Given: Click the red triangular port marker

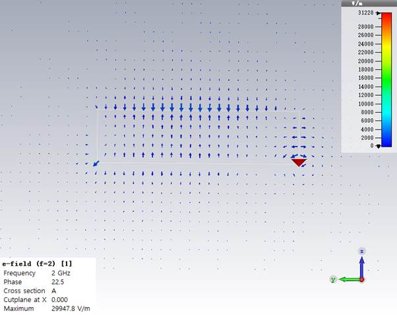Looking at the screenshot, I should pos(299,162).
